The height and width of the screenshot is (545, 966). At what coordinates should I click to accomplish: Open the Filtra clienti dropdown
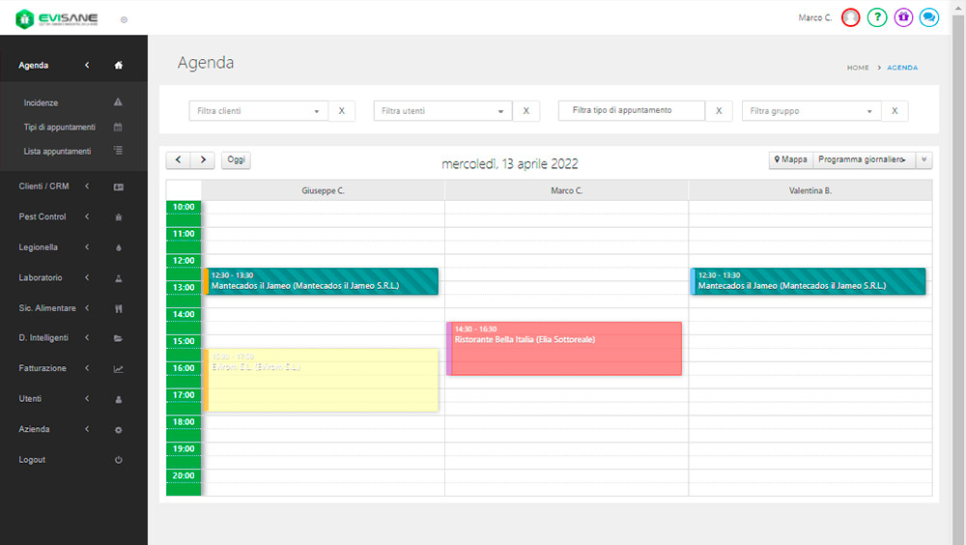point(258,111)
